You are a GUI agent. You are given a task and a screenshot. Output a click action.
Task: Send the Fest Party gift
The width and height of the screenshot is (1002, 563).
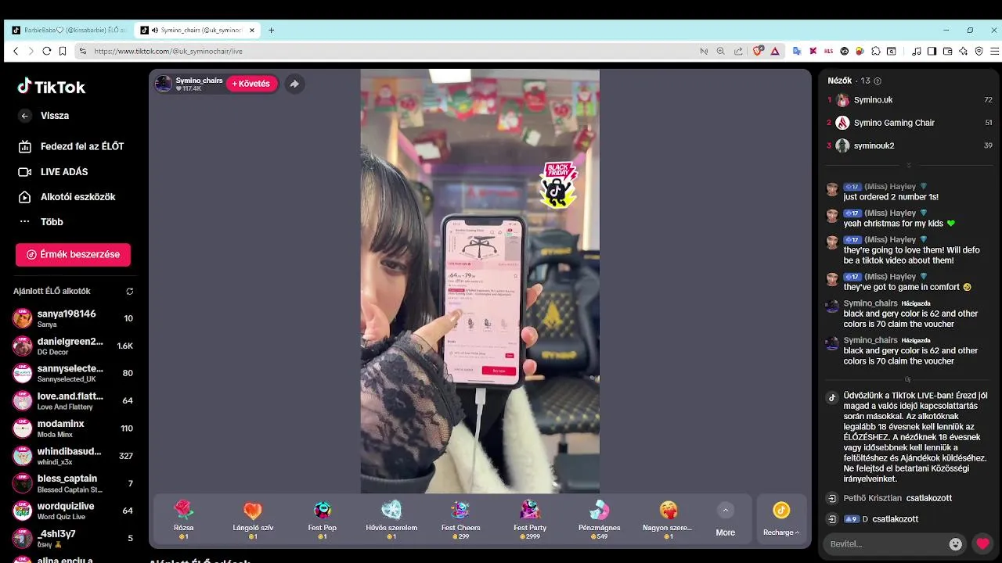pos(530,519)
